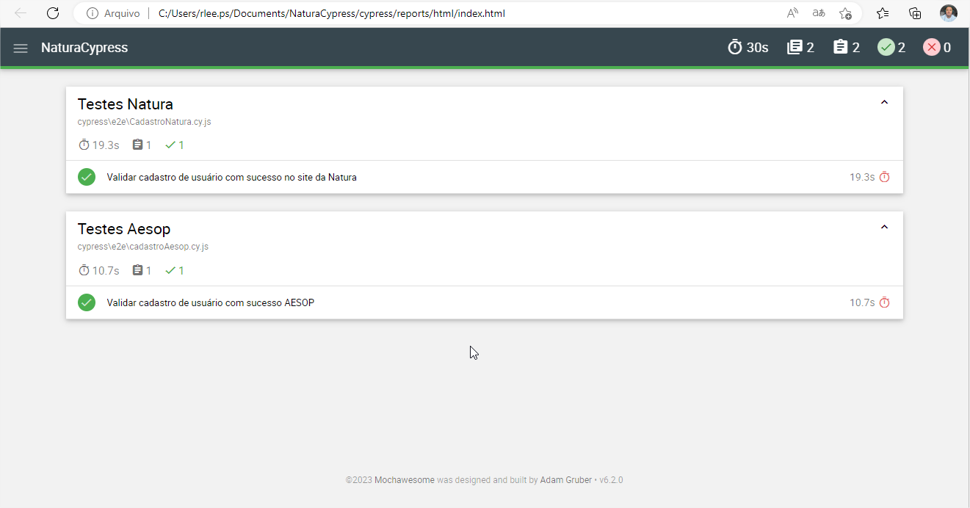
Task: Open the Mochawesome footer link
Action: click(x=405, y=480)
